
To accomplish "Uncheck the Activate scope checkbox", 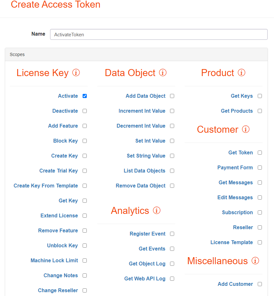I will click(x=85, y=96).
